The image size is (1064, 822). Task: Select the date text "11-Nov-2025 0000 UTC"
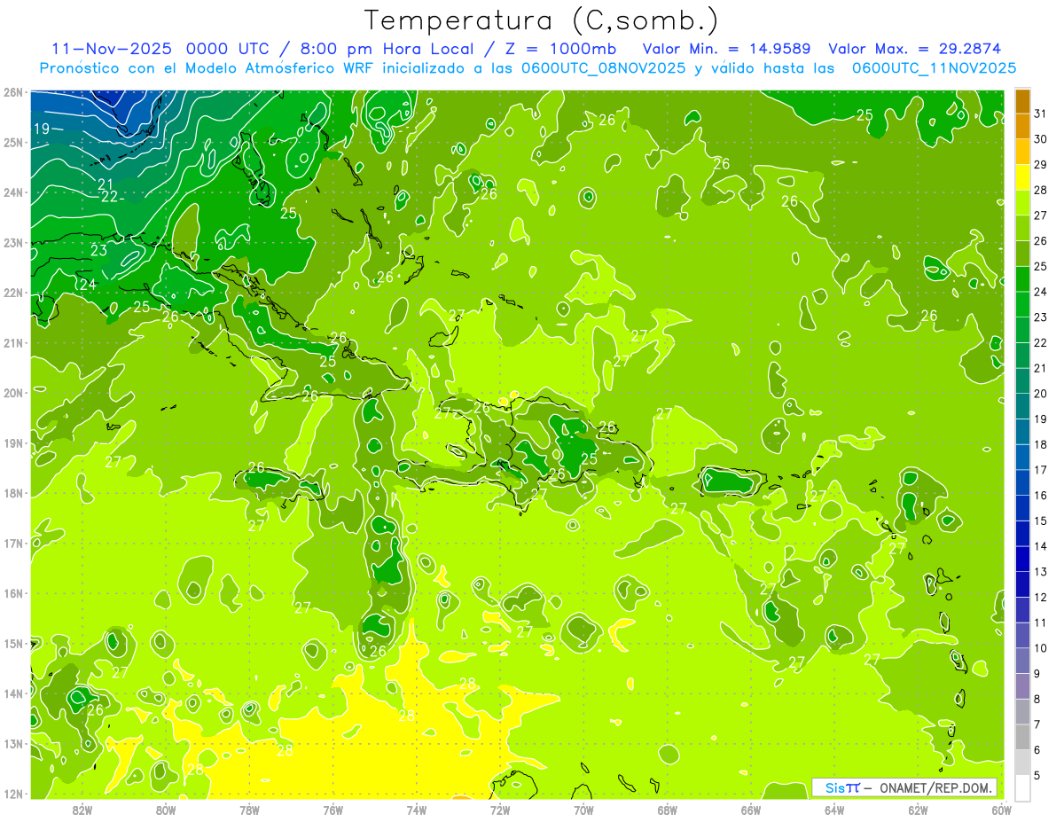coord(161,49)
